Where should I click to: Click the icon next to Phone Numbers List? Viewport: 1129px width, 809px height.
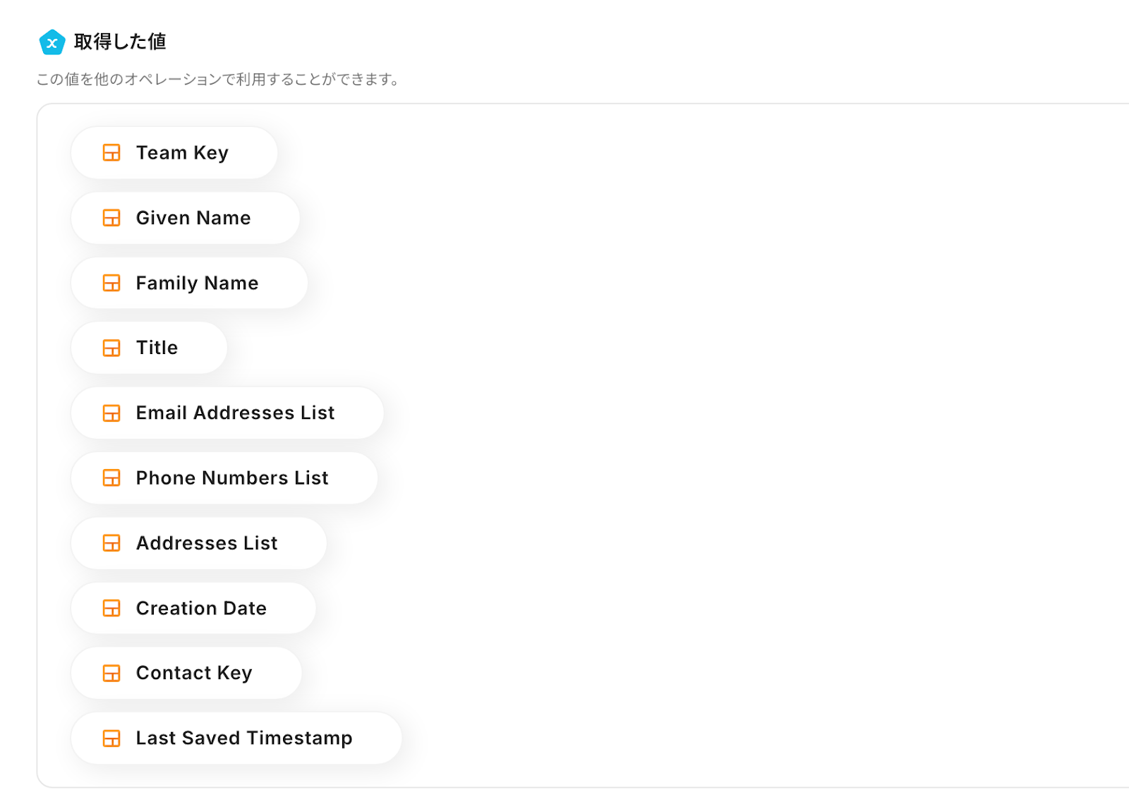pyautogui.click(x=111, y=478)
